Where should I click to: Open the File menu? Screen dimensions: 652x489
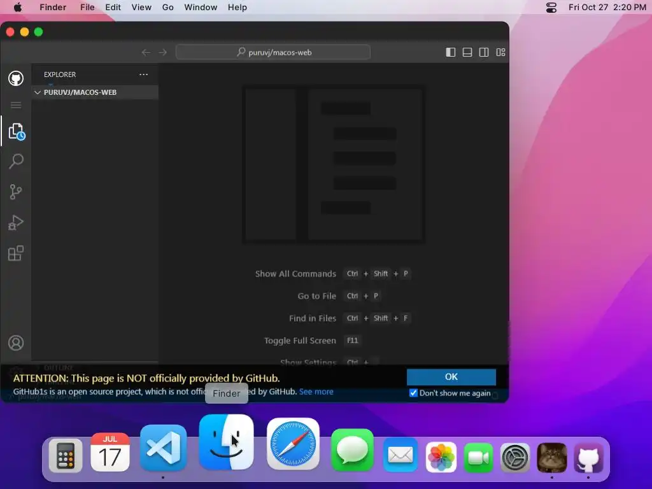[x=87, y=8]
